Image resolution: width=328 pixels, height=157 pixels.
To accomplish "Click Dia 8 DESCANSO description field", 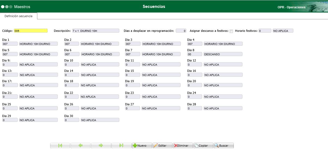I will pyautogui.click(x=223, y=54).
